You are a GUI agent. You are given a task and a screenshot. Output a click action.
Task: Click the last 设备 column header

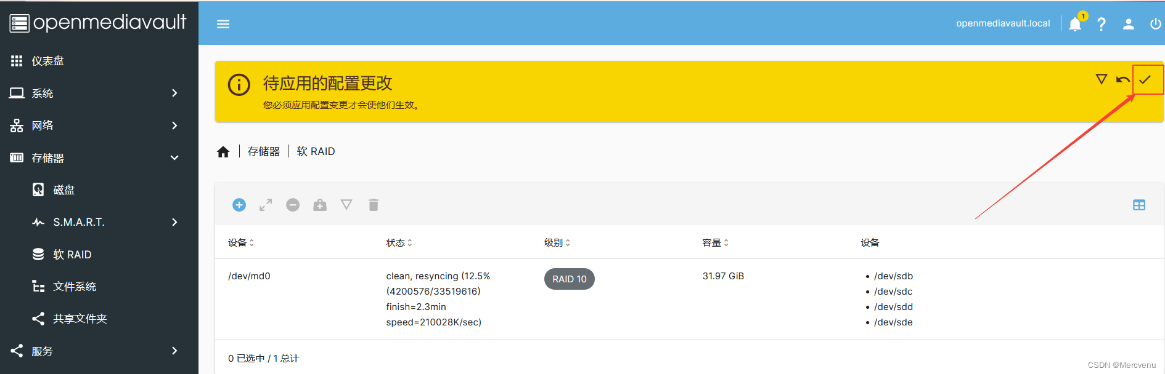pos(870,242)
